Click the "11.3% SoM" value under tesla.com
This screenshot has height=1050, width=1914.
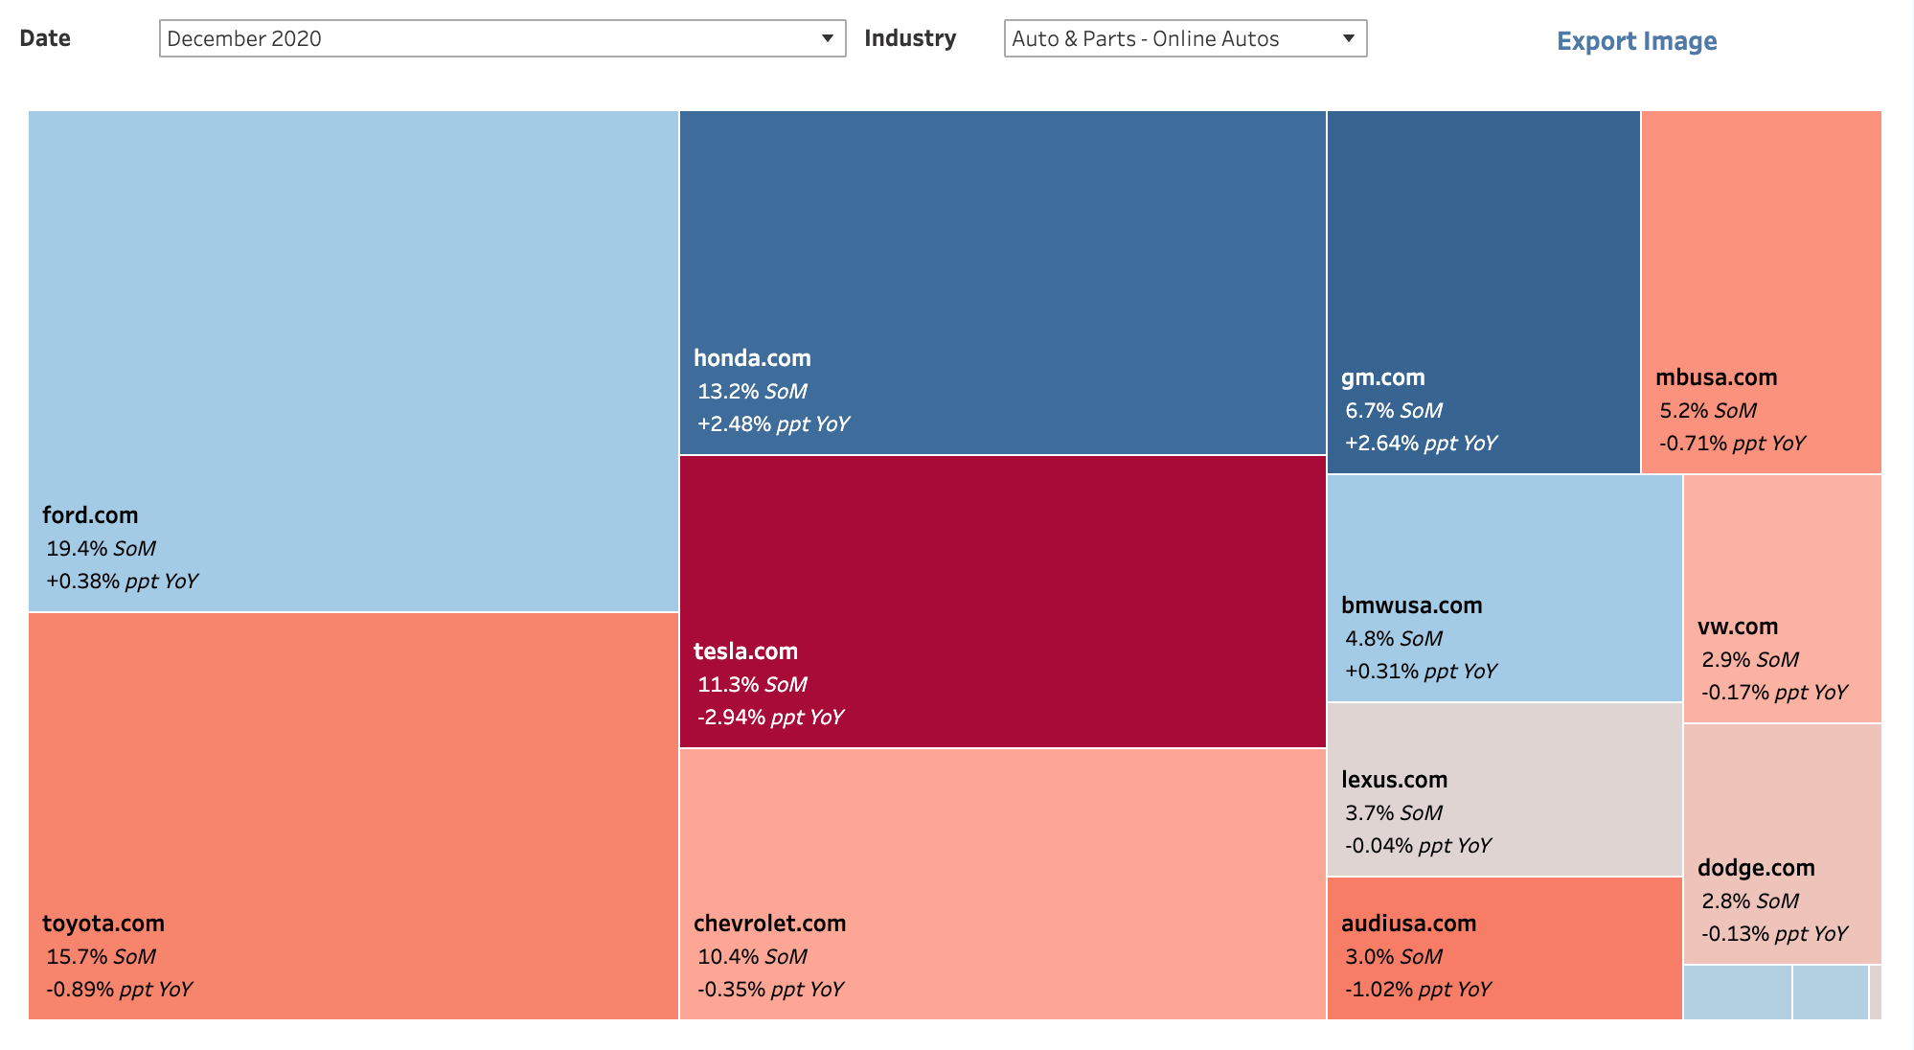coord(752,684)
